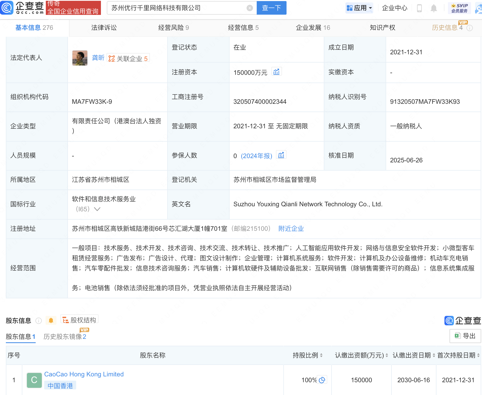Viewport: 482px width, 395px height.
Task: Click the 全国企业信用查询 banner
Action: point(73,8)
